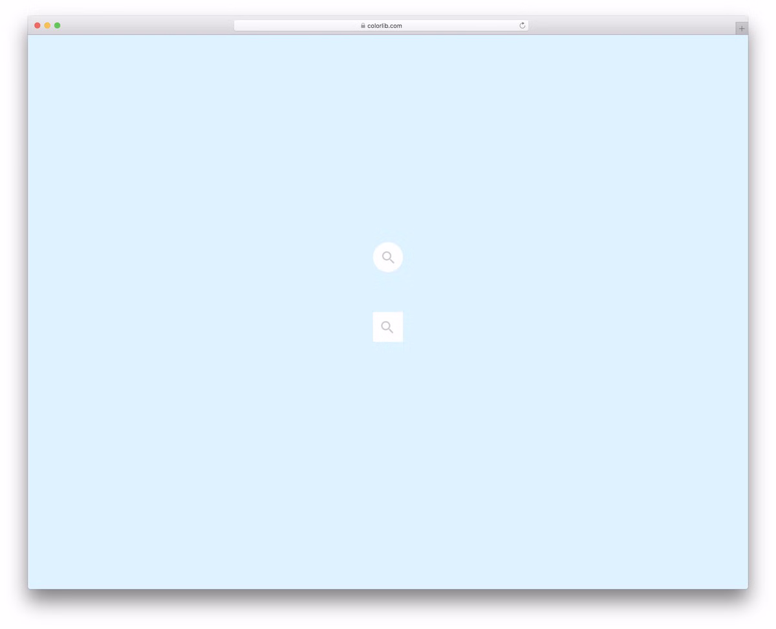Click the blank blue area below the square search button

pos(388,453)
